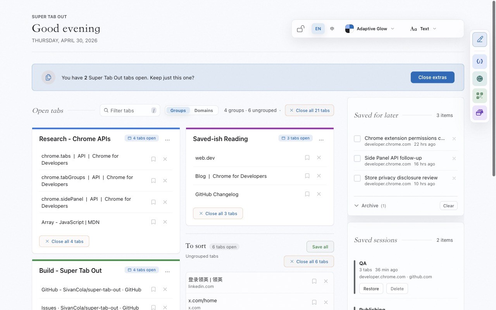Restore the QA saved session

pos(371,289)
